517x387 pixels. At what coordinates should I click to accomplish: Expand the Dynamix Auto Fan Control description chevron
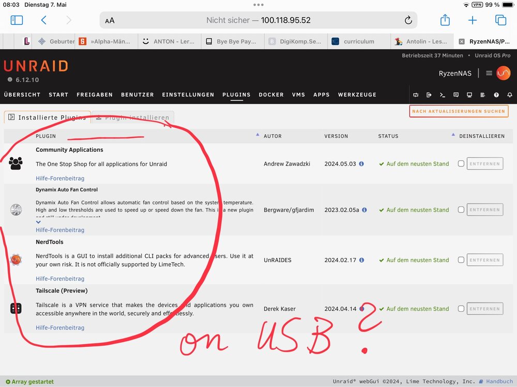pyautogui.click(x=38, y=222)
